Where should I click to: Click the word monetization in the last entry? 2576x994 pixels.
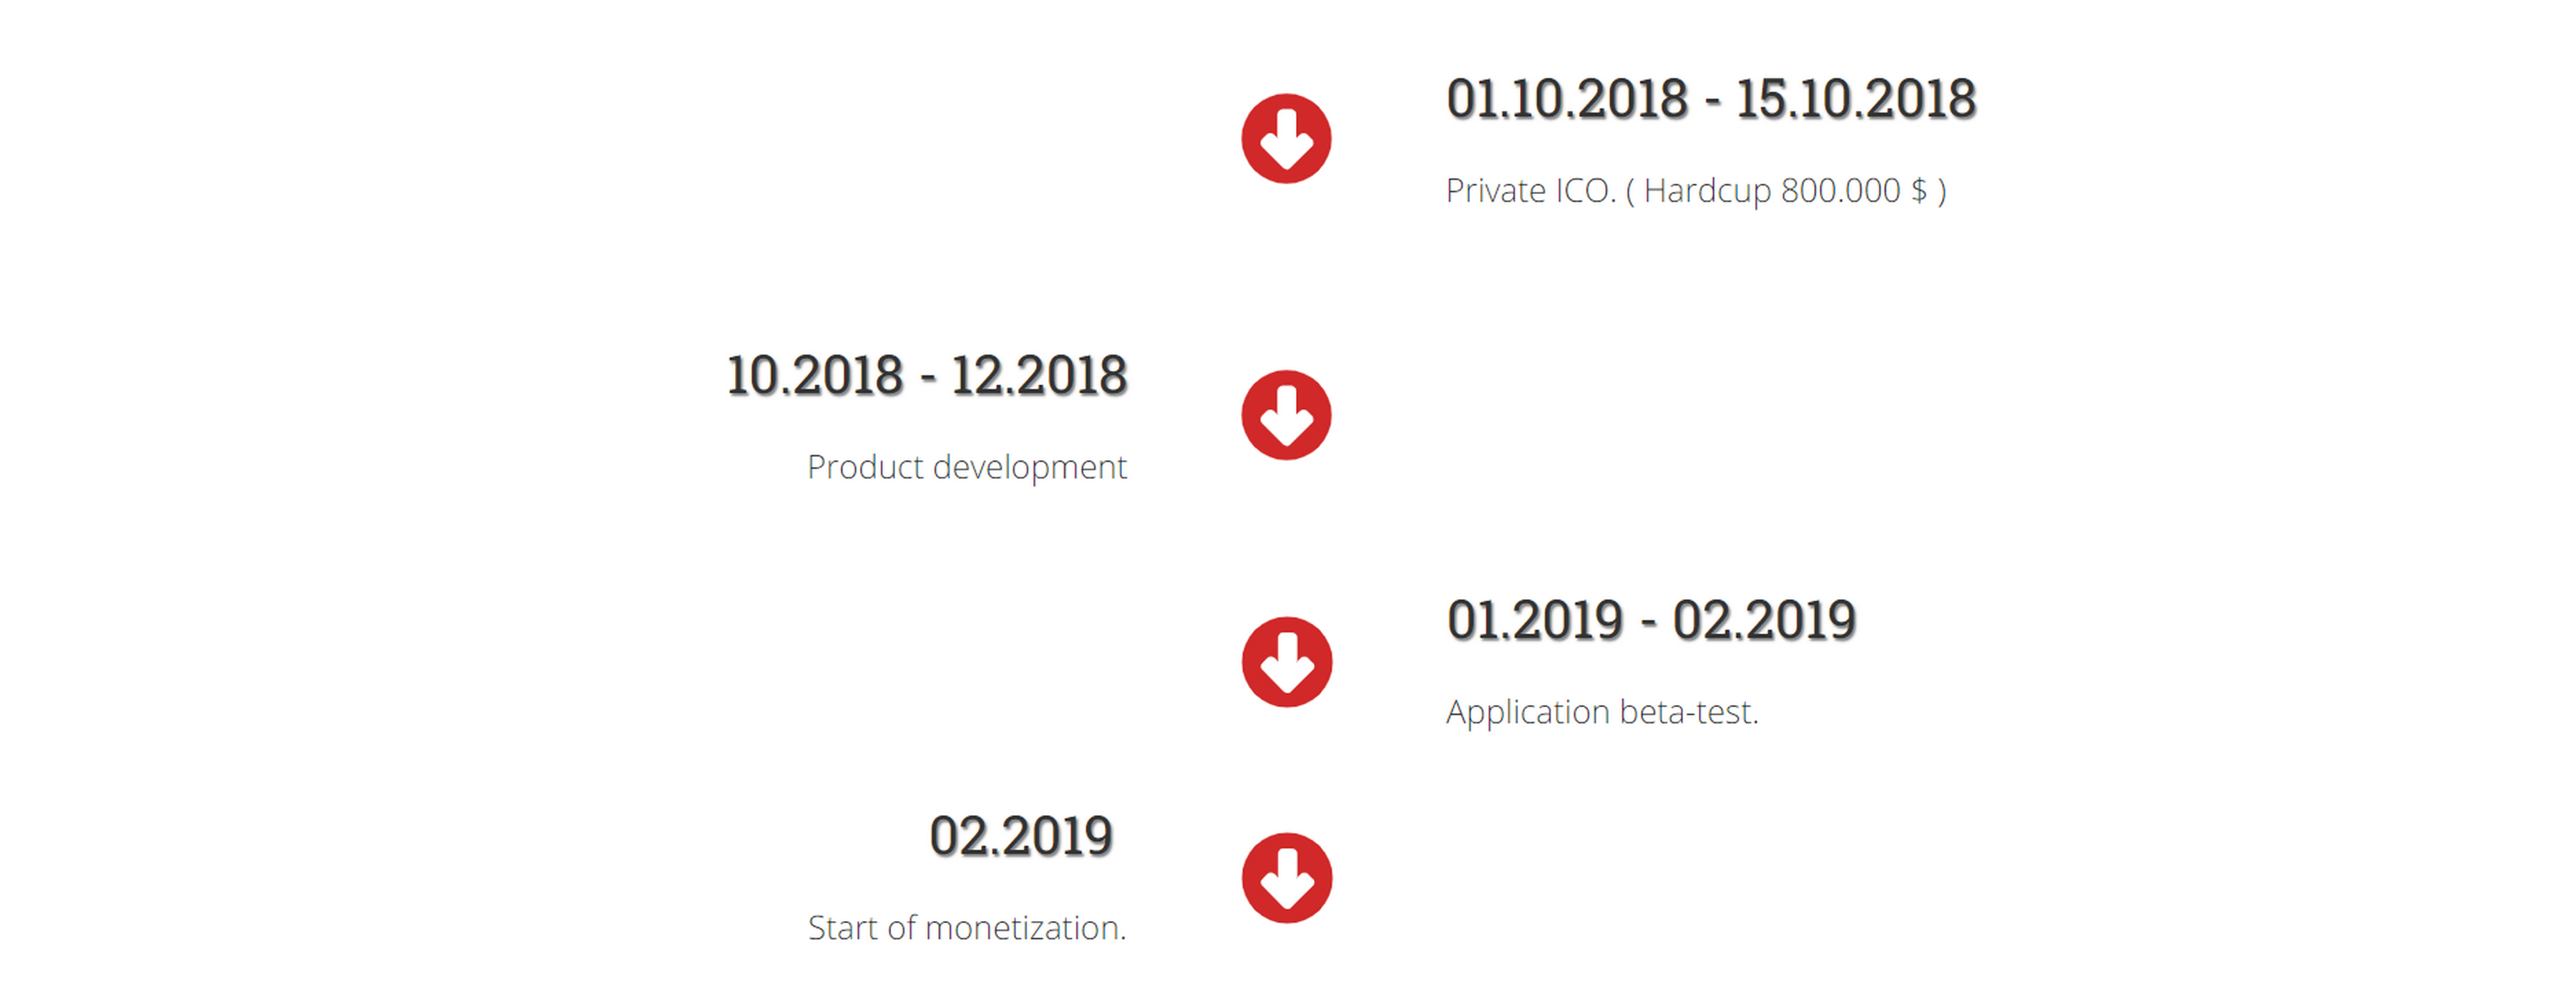(1026, 928)
